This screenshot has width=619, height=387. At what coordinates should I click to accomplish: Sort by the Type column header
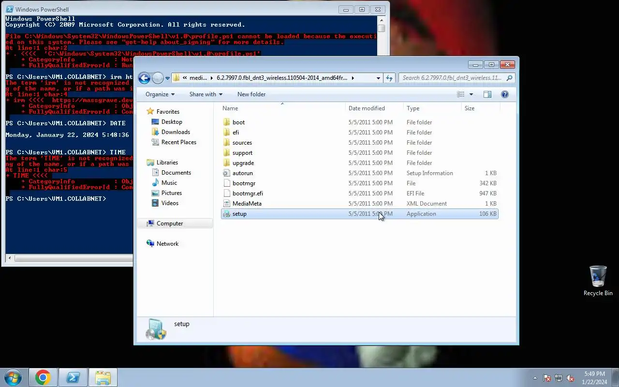432,108
